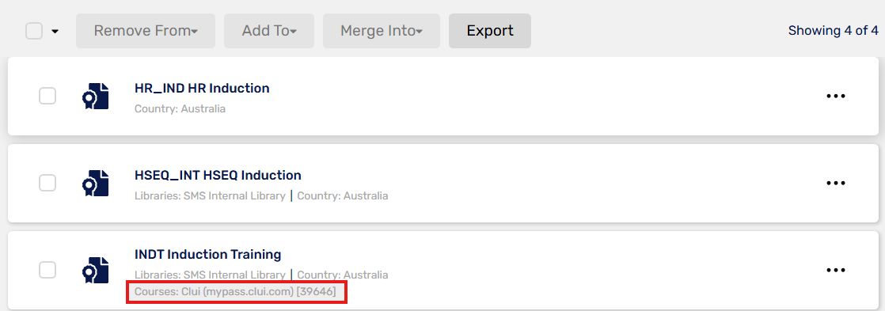885x311 pixels.
Task: Open the Remove From dropdown
Action: click(146, 31)
